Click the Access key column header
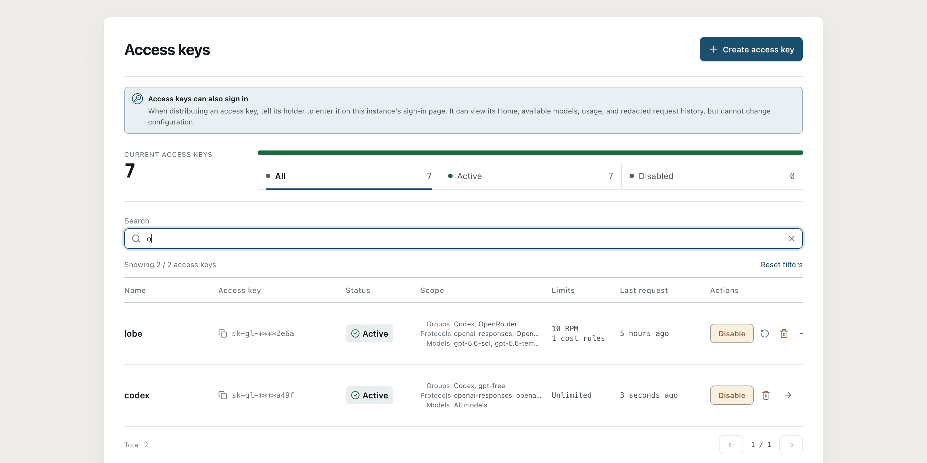This screenshot has height=463, width=927. click(x=239, y=290)
